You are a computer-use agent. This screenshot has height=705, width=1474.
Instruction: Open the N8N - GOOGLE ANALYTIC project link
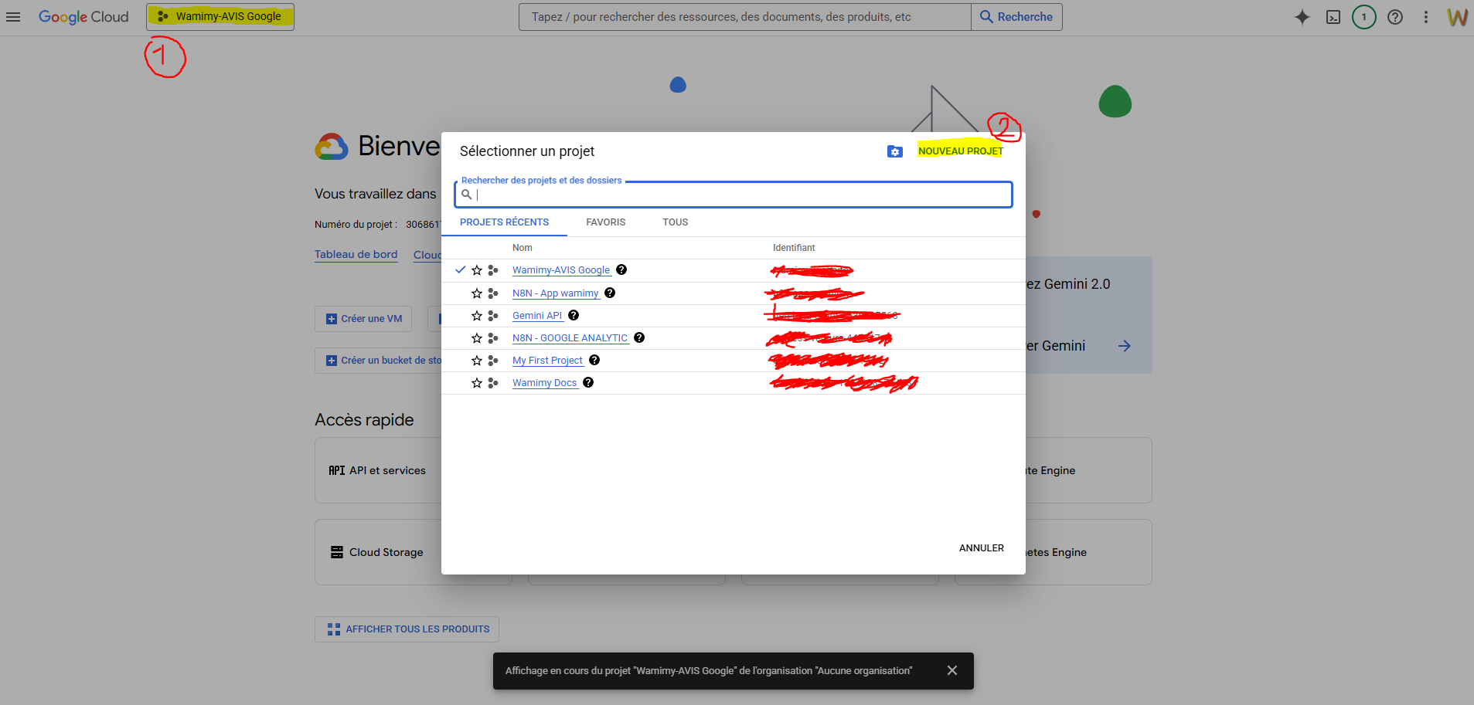click(570, 338)
